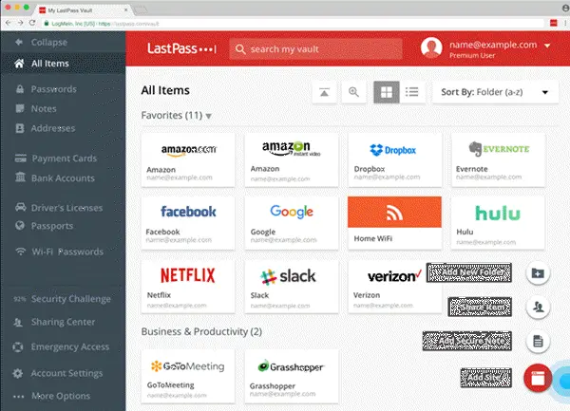The image size is (570, 411).
Task: Click the Account Settings gear icon
Action: coord(18,373)
